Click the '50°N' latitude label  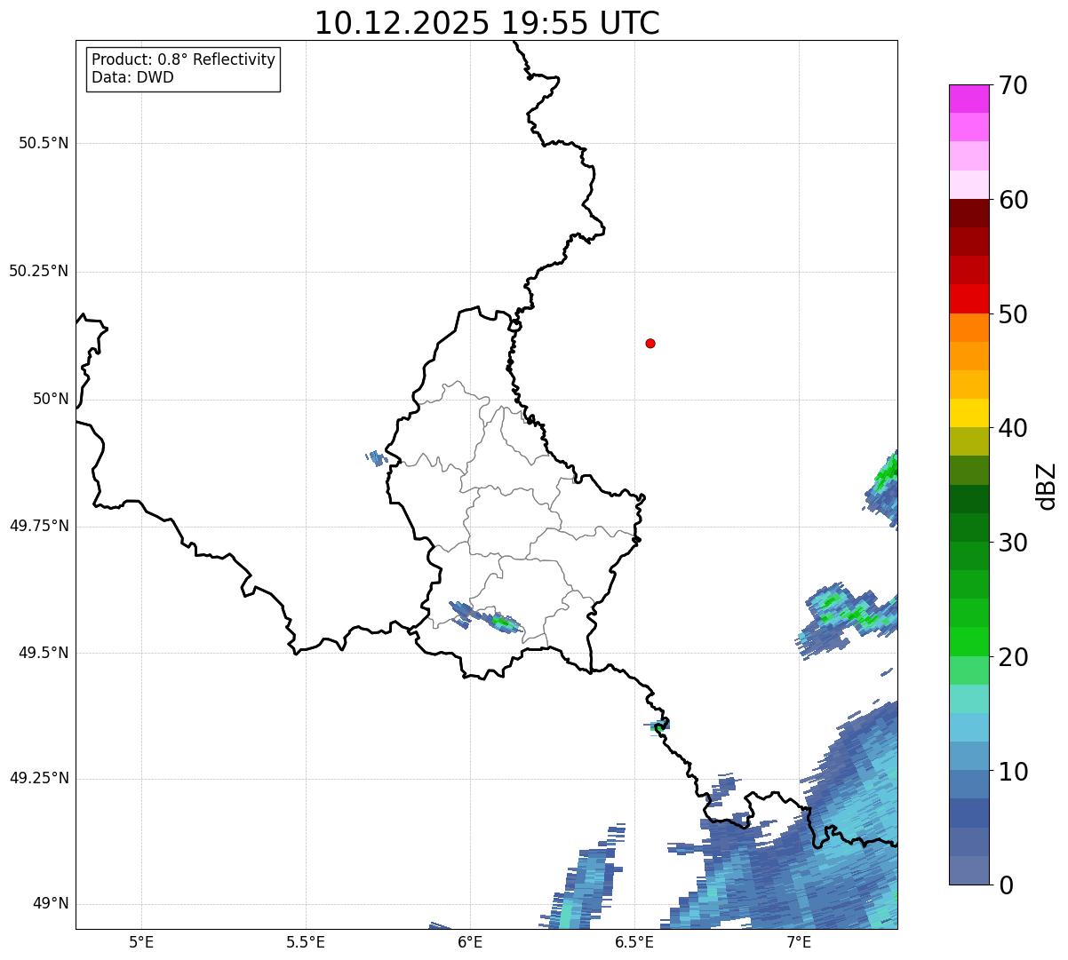(52, 399)
